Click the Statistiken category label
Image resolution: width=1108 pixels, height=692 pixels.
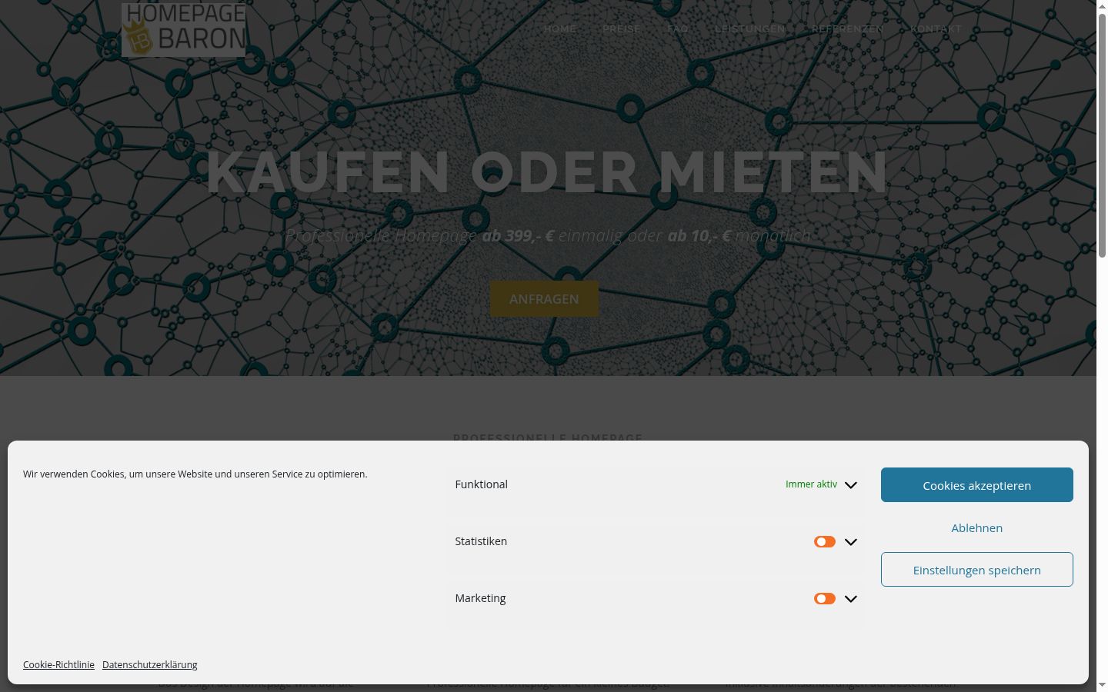(x=481, y=541)
